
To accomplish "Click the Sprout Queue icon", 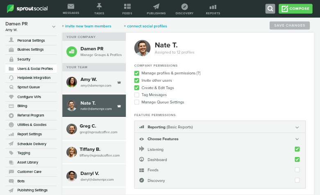I will [11, 87].
